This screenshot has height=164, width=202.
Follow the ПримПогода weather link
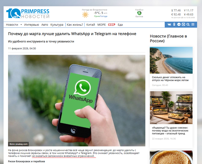(101, 16)
